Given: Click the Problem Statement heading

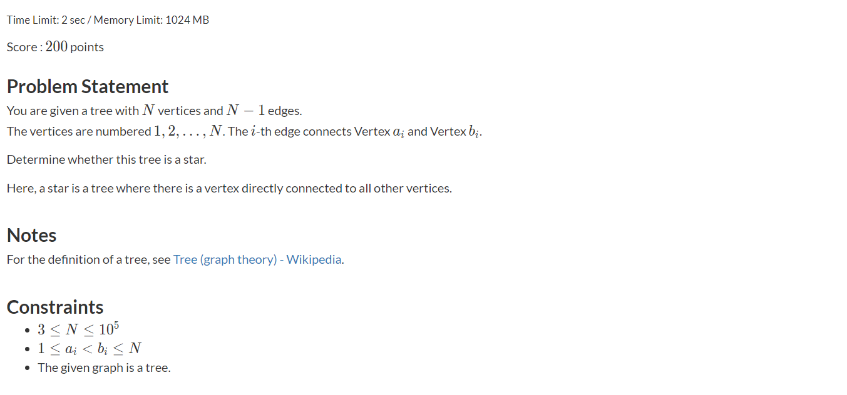Looking at the screenshot, I should (x=88, y=86).
